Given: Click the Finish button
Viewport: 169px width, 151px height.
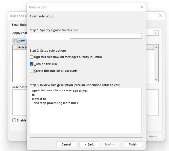Looking at the screenshot, I should pos(133,144).
